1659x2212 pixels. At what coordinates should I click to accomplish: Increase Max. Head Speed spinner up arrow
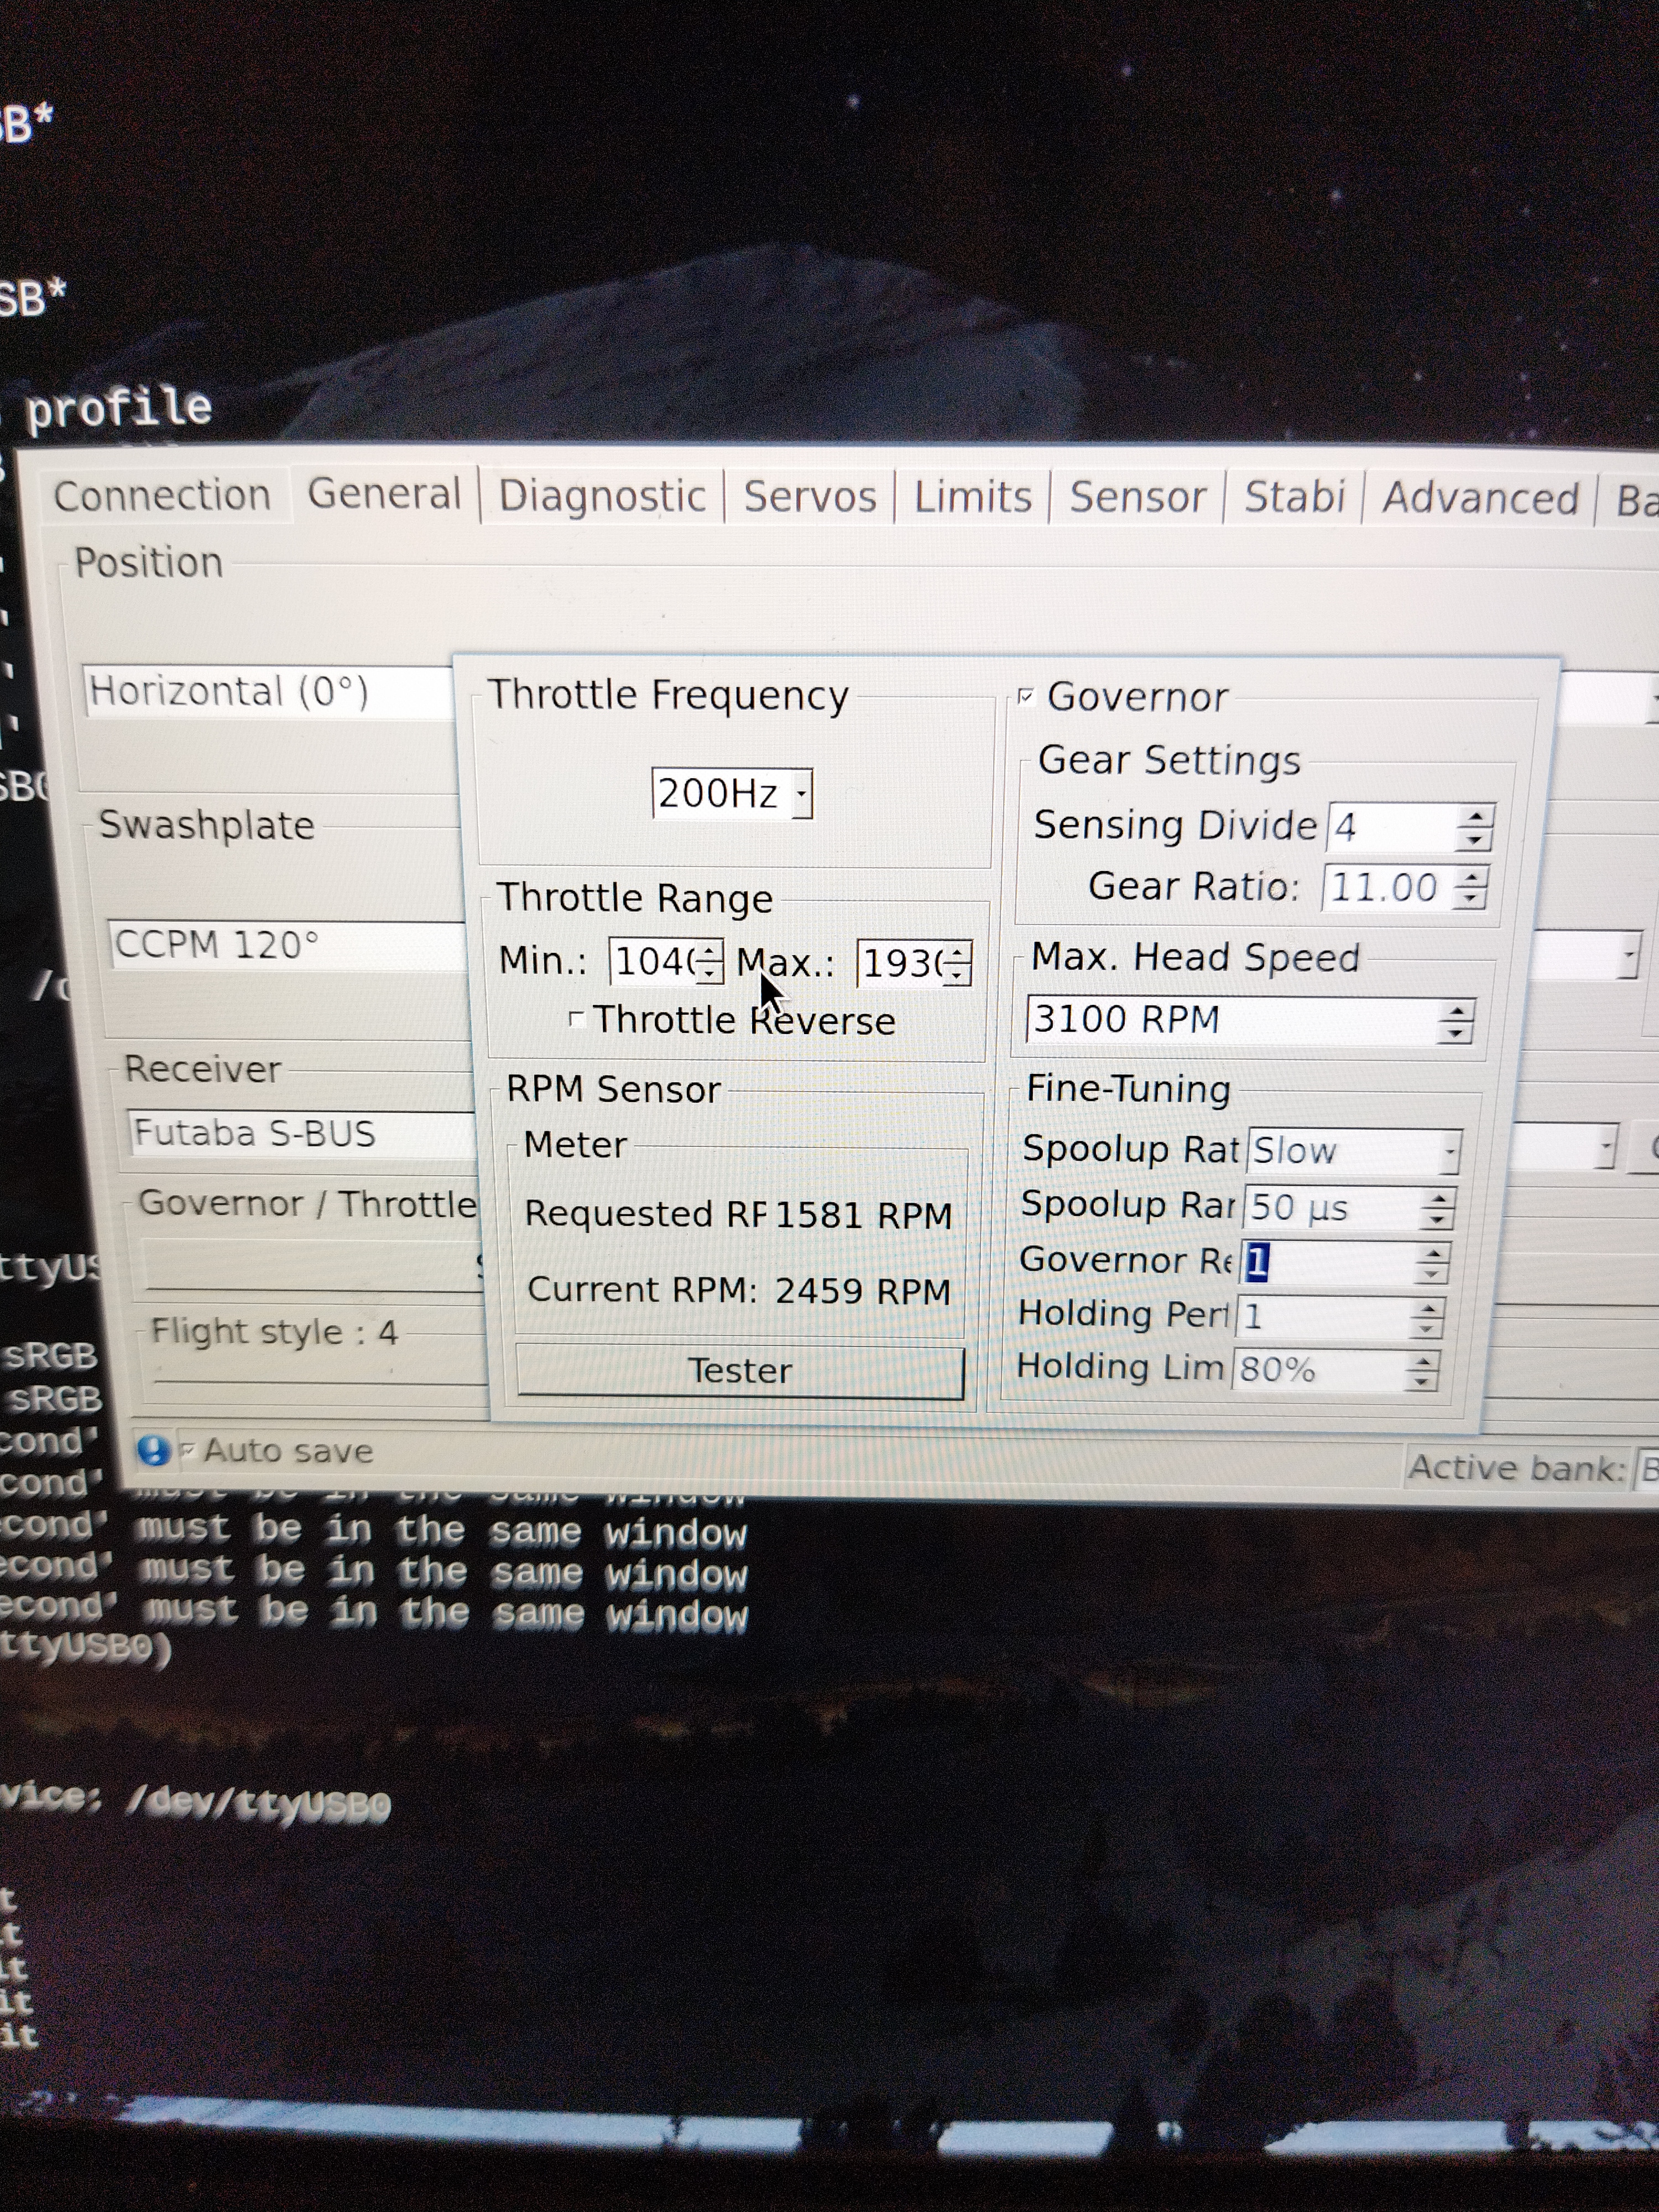coord(1456,1012)
